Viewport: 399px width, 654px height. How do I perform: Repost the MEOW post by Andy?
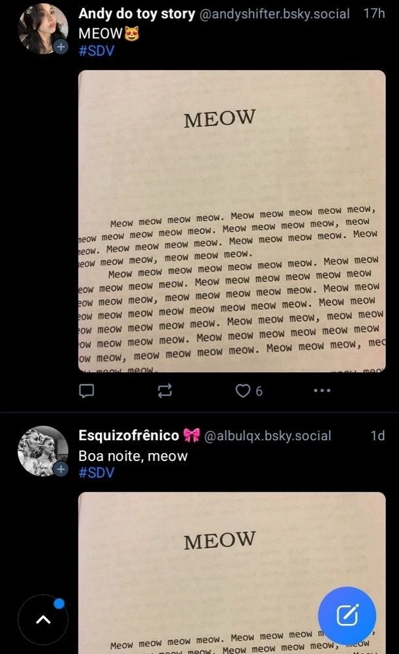165,391
